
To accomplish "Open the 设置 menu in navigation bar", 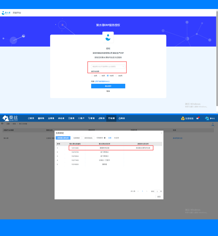I will [111, 118].
